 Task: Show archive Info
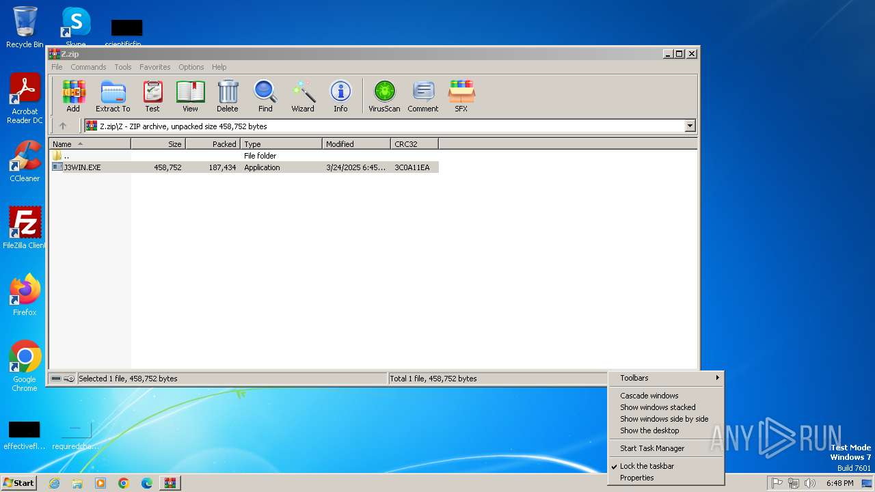pos(340,96)
